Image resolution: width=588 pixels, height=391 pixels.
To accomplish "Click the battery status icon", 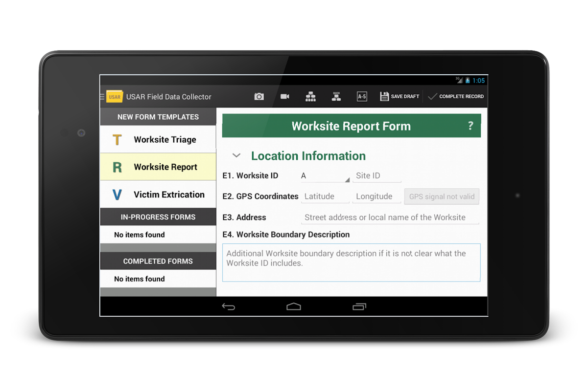I will pos(468,81).
